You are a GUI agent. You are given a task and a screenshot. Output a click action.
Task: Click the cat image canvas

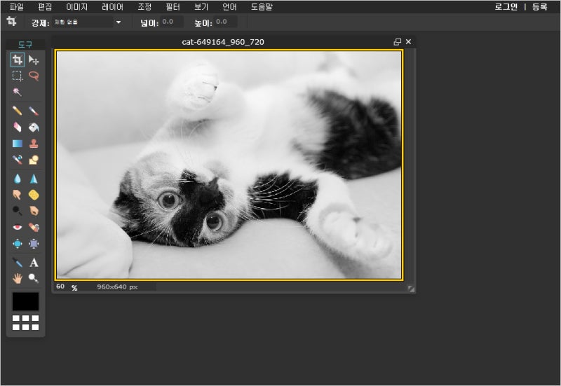pos(229,165)
